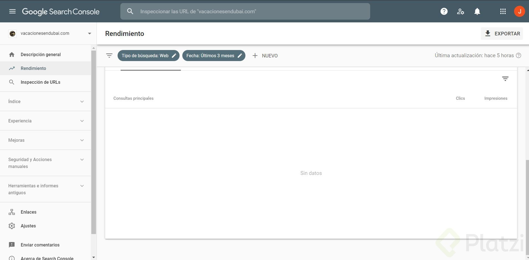Click the search magnifier icon in the top bar
Screen dimensions: 529x260
(x=130, y=11)
